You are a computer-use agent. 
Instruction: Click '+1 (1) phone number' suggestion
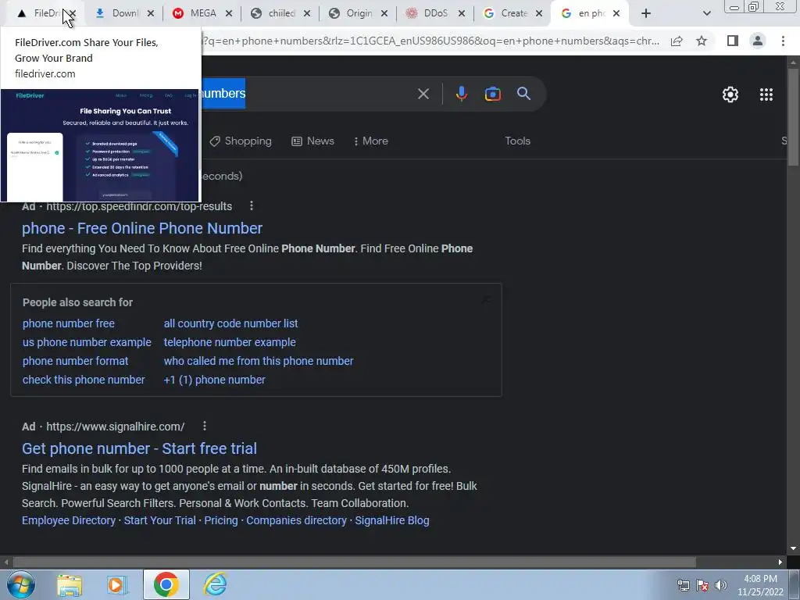tap(214, 380)
